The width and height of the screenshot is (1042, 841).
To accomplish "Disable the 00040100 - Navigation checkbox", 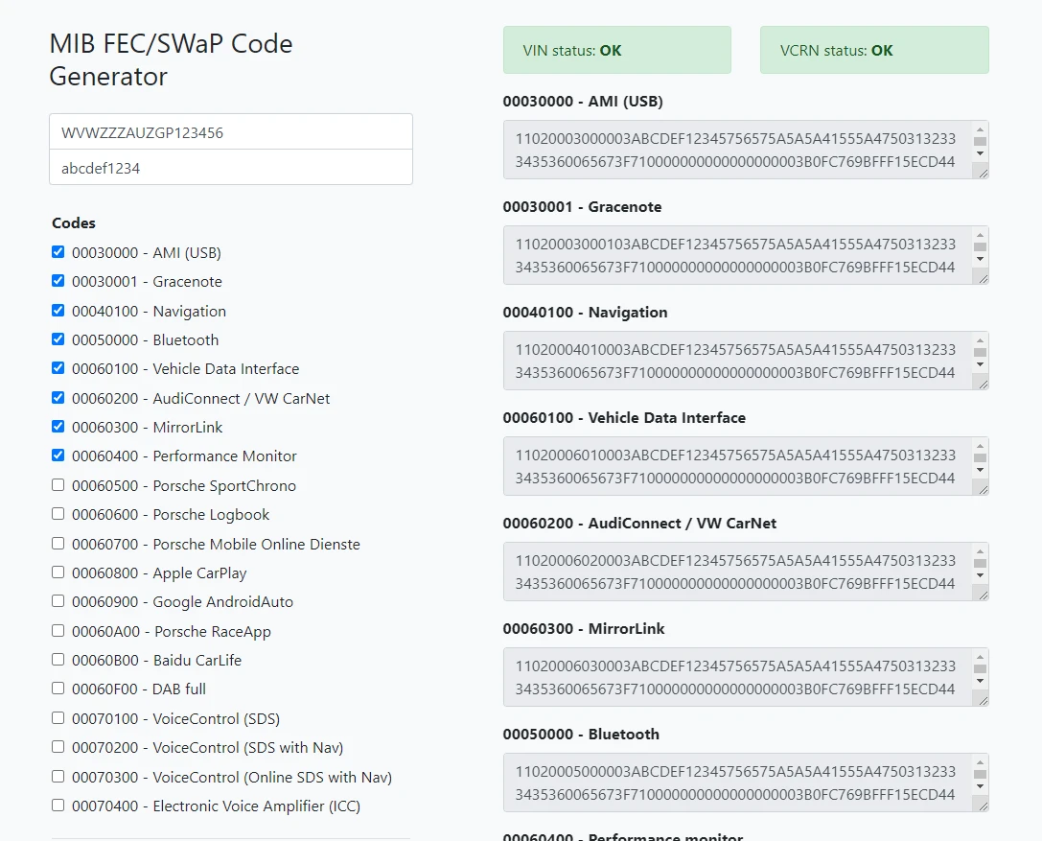I will tap(58, 311).
